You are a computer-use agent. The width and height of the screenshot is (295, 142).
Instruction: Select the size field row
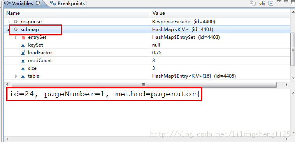(x=147, y=68)
